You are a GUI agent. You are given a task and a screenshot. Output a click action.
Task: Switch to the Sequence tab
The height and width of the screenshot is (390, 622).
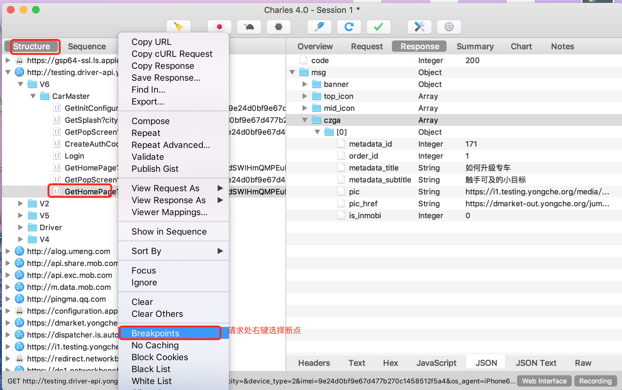(x=87, y=46)
